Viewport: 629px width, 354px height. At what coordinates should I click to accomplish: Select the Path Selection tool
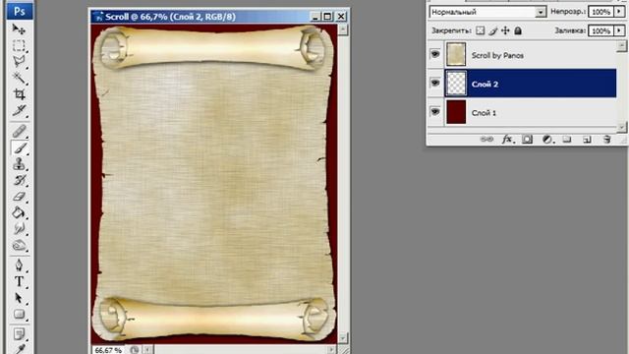pos(19,298)
